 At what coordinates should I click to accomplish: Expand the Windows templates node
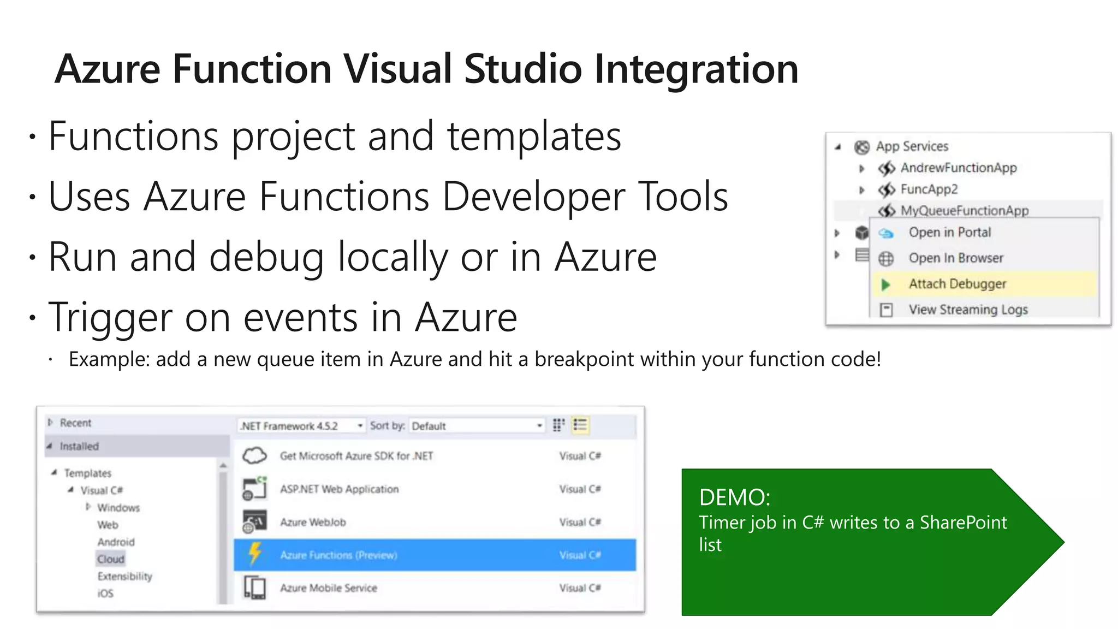click(x=88, y=507)
